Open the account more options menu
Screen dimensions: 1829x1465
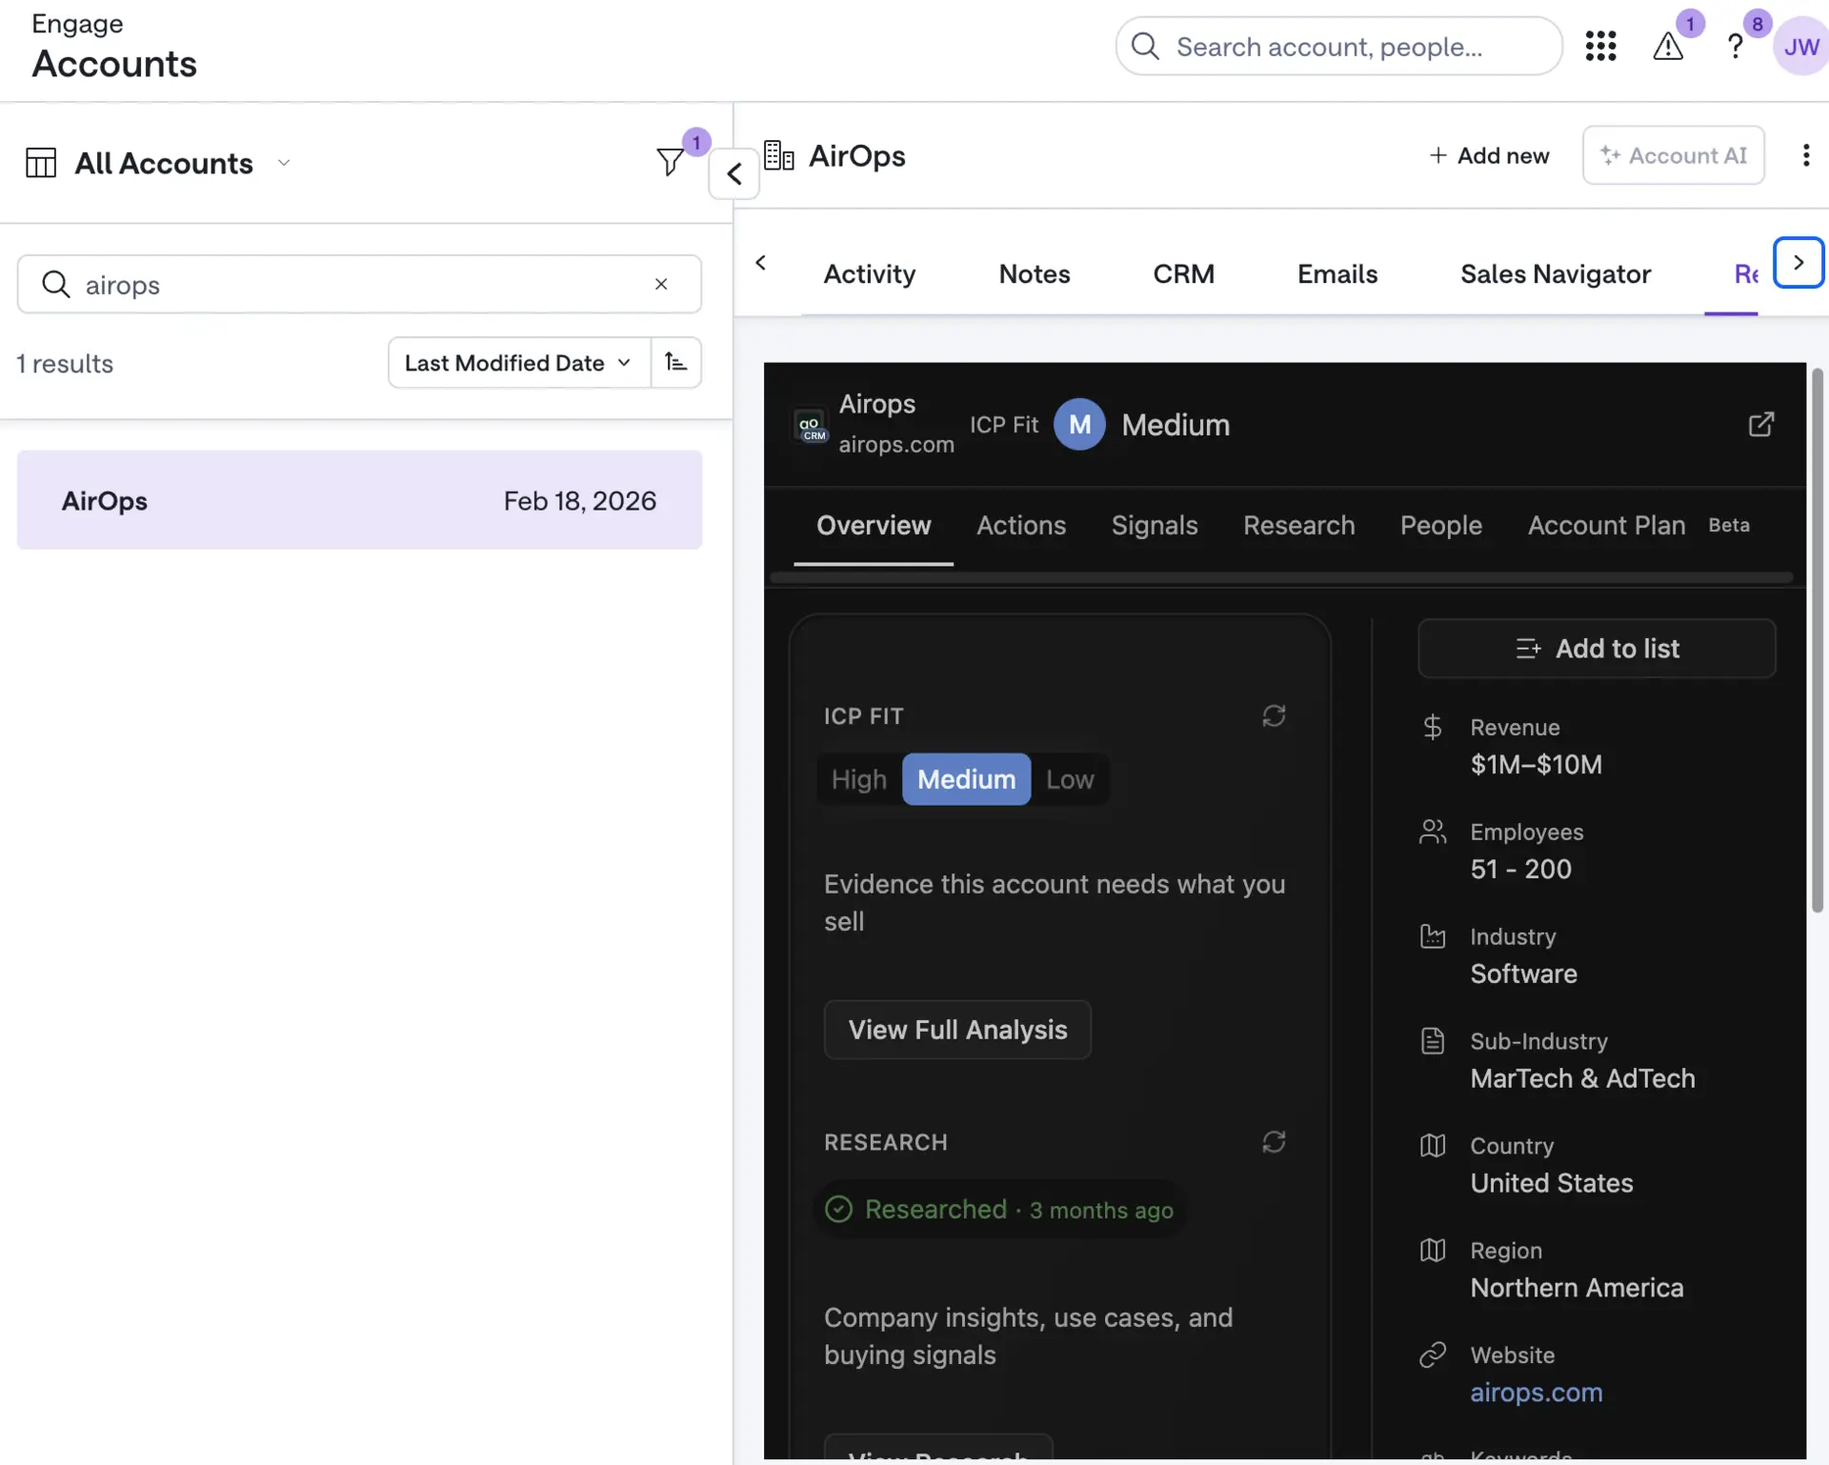click(x=1805, y=155)
